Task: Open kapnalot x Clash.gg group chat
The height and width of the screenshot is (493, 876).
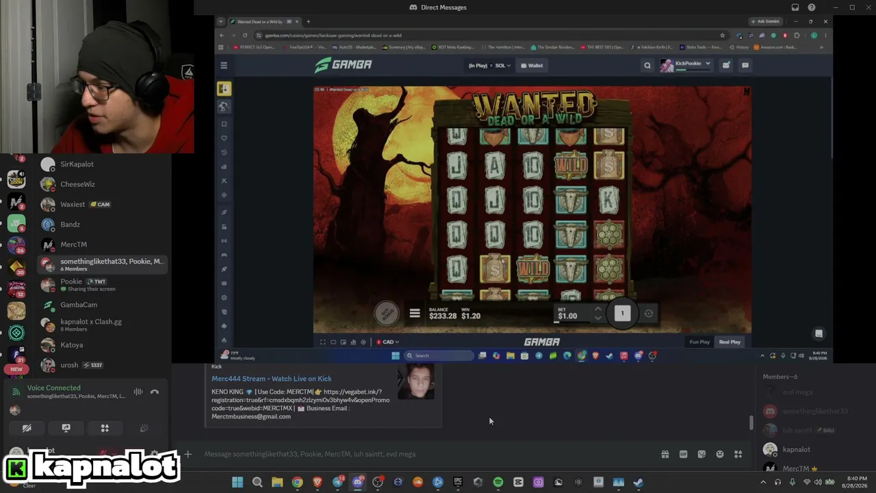Action: [103, 325]
